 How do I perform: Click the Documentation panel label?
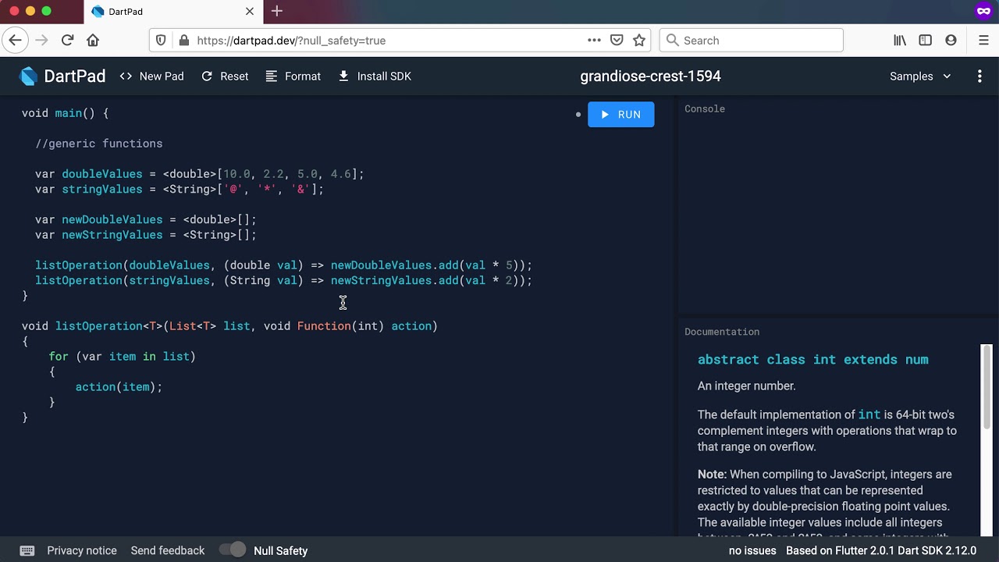click(722, 332)
